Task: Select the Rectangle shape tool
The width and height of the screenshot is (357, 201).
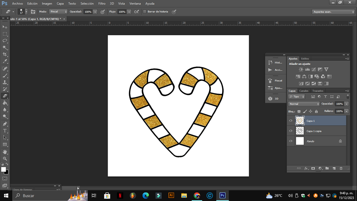Action: 5,145
